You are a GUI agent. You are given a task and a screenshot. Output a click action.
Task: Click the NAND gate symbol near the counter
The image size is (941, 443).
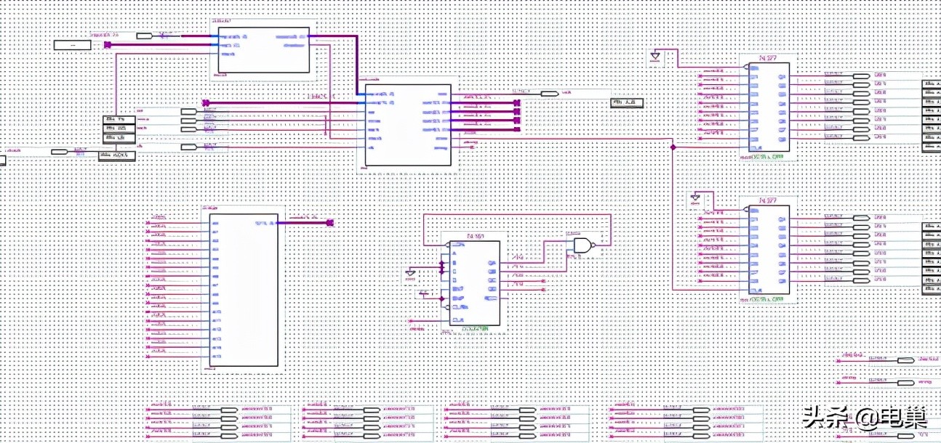[582, 245]
